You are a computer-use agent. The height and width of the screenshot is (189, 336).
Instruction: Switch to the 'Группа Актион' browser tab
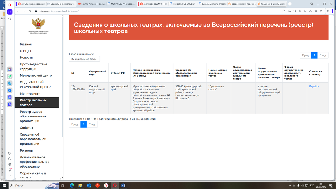click(x=93, y=4)
